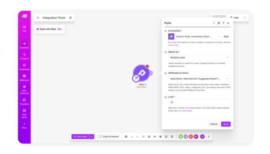Open Webhooks in the sidebar
This screenshot has height=154, width=270.
tap(24, 78)
